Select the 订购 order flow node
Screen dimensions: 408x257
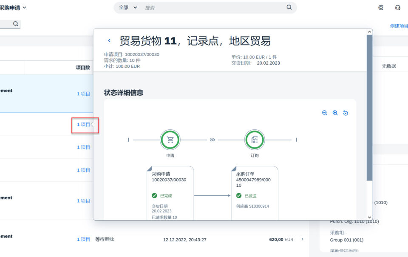[x=255, y=140]
